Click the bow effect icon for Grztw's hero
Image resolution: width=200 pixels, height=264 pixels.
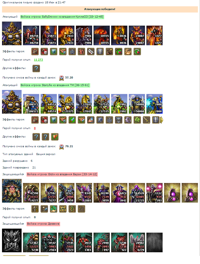click(81, 209)
